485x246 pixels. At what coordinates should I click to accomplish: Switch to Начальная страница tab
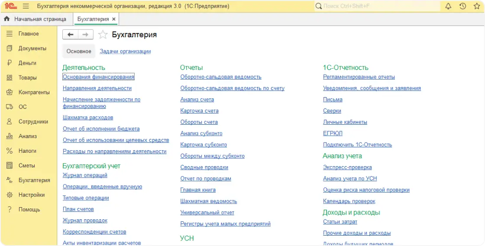pyautogui.click(x=36, y=19)
